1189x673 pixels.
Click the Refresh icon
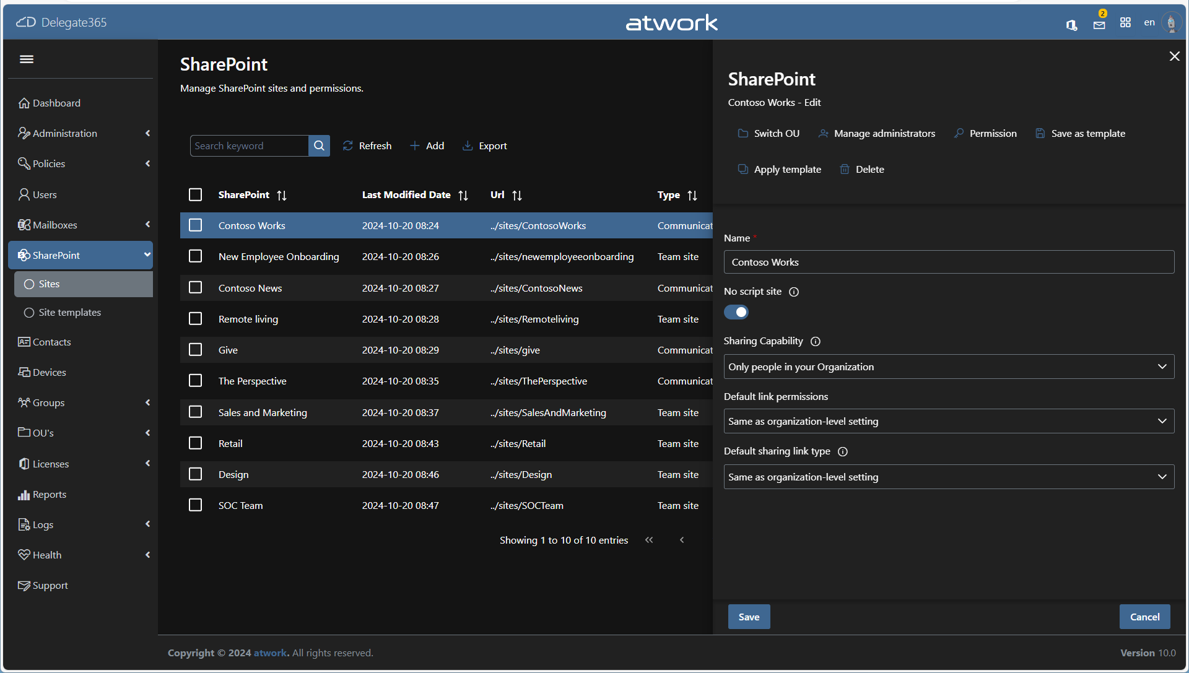[348, 145]
